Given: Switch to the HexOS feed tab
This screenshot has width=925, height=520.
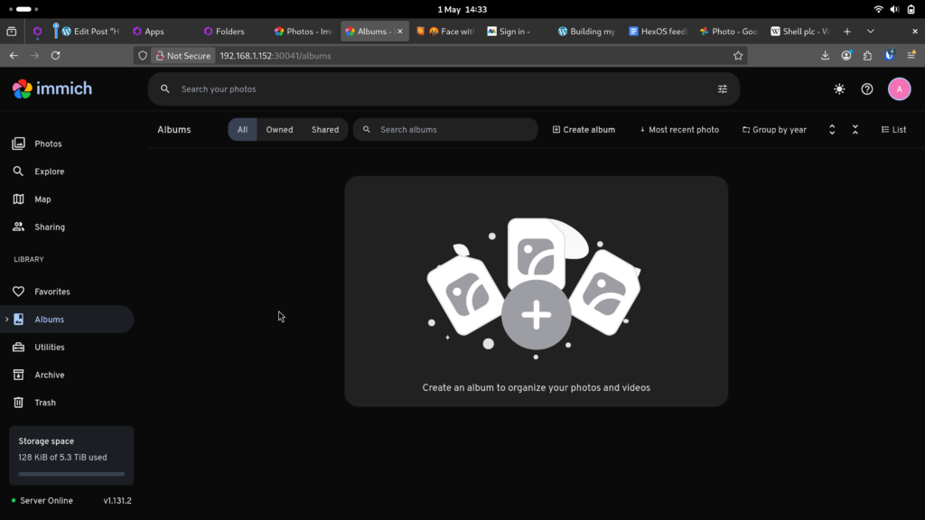Looking at the screenshot, I should [x=658, y=32].
